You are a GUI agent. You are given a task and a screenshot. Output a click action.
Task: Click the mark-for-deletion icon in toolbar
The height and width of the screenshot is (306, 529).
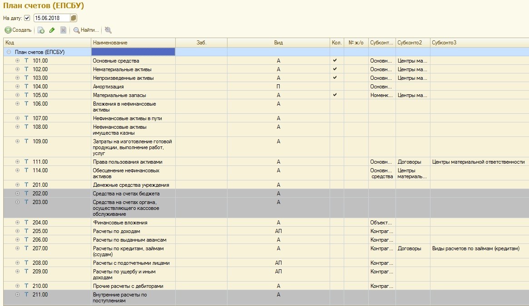63,30
